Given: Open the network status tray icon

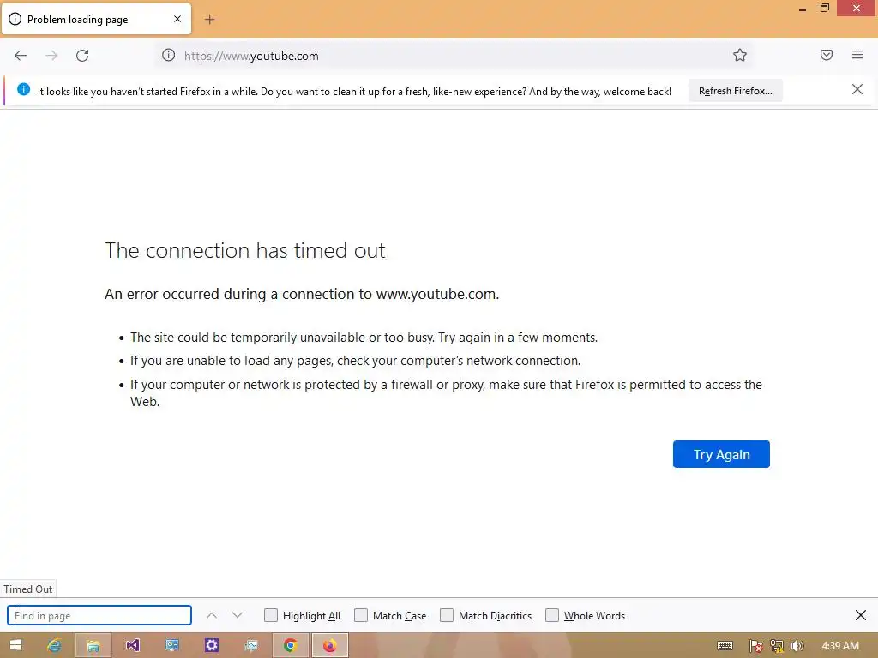Looking at the screenshot, I should tap(776, 646).
